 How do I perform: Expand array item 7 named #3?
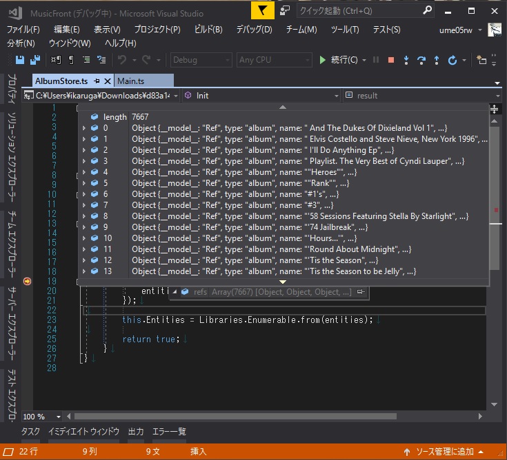[83, 205]
